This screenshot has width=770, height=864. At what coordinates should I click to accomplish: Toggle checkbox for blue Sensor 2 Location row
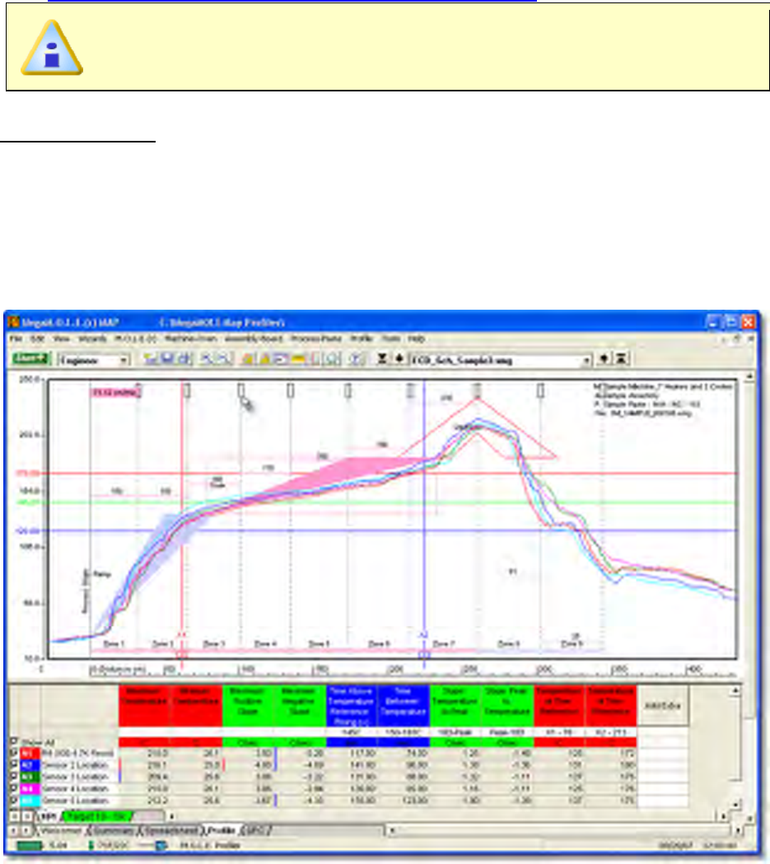(x=14, y=765)
